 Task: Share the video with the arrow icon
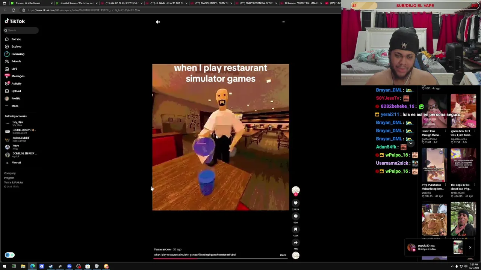296,242
